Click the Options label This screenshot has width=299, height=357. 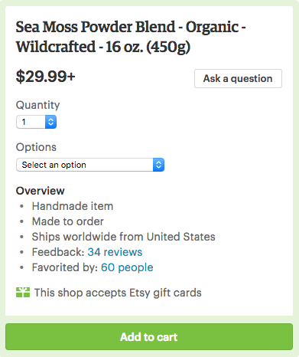tap(36, 147)
